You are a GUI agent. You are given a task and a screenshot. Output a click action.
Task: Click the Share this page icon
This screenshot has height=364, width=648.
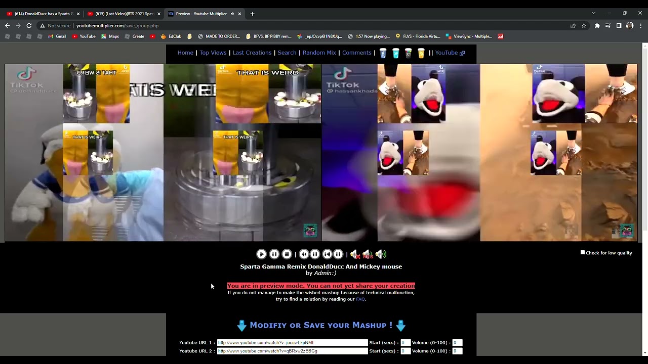pos(573,26)
